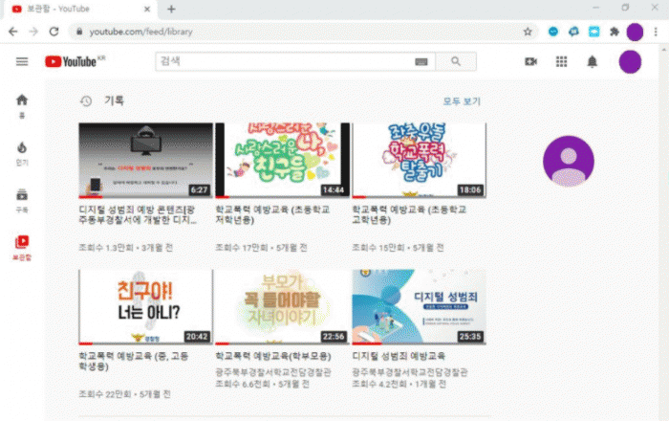Go to Home in the sidebar
This screenshot has width=669, height=421.
click(22, 103)
